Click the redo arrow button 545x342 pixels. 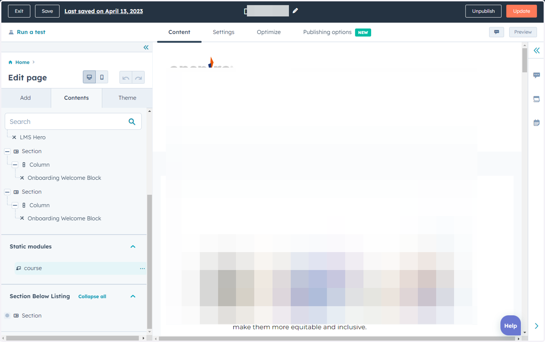(139, 78)
